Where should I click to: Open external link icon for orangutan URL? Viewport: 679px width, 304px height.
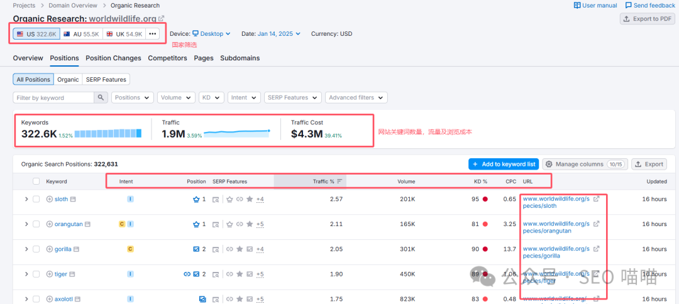[596, 224]
